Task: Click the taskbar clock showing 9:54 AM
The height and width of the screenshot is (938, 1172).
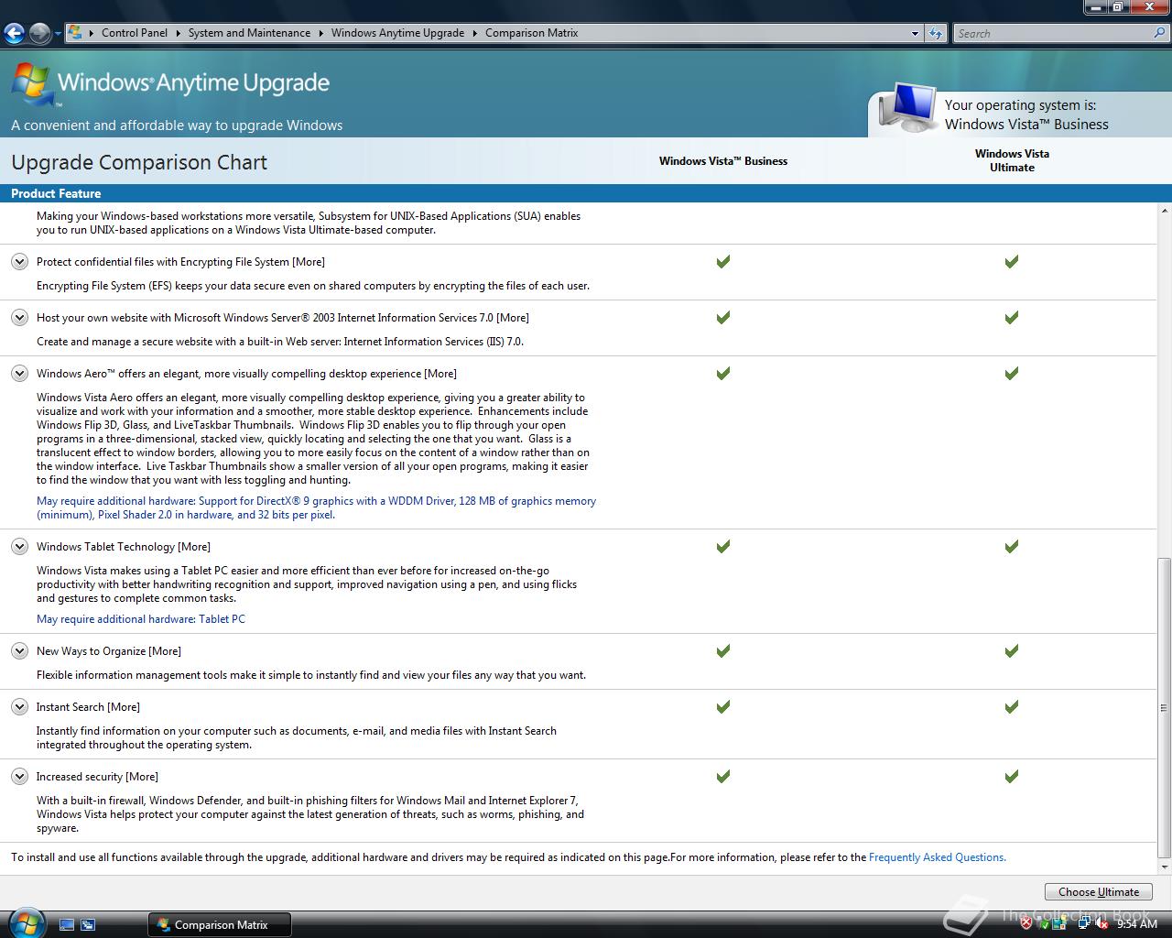Action: [1137, 924]
